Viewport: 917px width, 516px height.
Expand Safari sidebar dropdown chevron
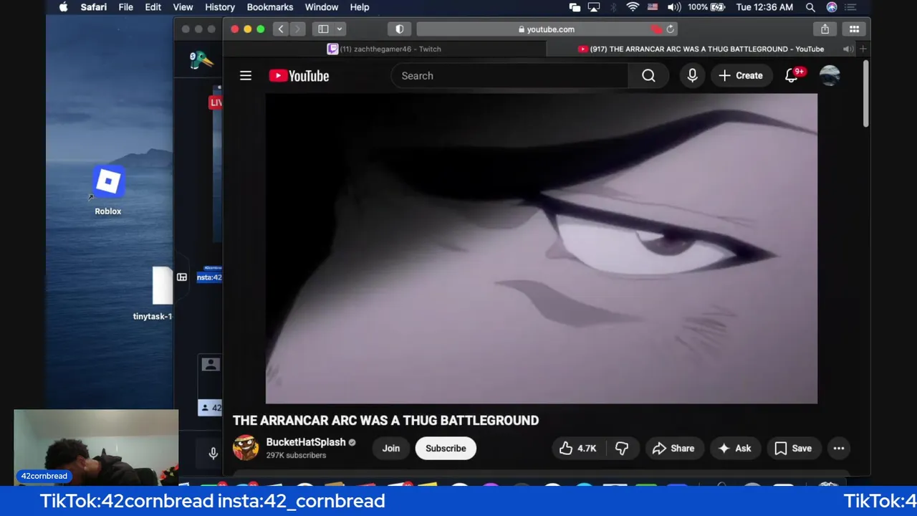pos(340,29)
